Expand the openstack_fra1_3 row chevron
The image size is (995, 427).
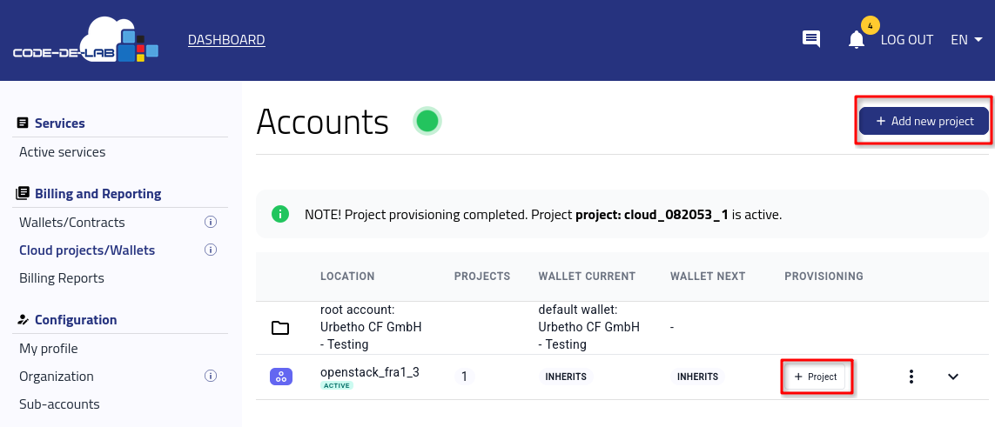[x=953, y=377]
